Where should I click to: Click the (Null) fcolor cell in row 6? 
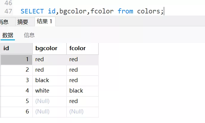[82, 112]
